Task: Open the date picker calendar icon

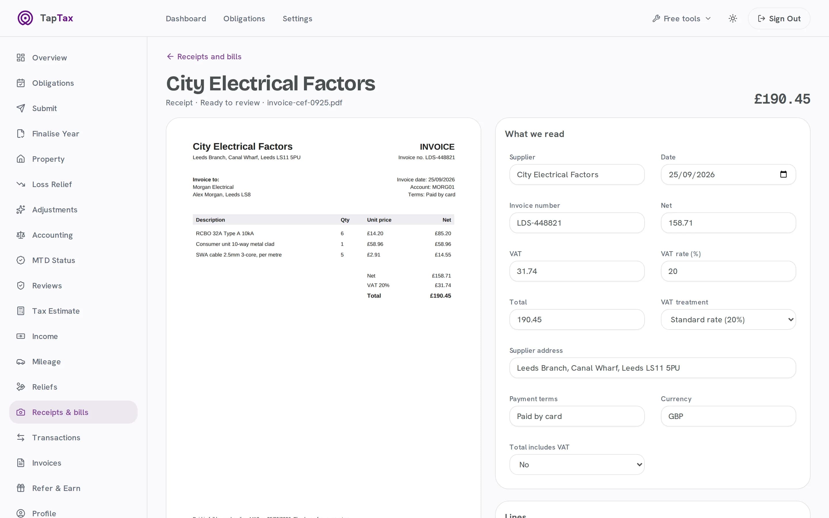Action: click(783, 174)
